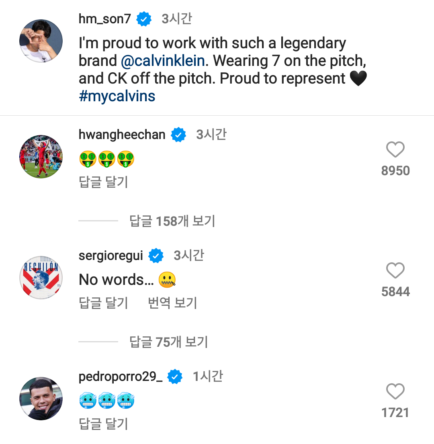The height and width of the screenshot is (444, 434).
Task: Click sergioregui's verified checkmark badge
Action: [156, 256]
